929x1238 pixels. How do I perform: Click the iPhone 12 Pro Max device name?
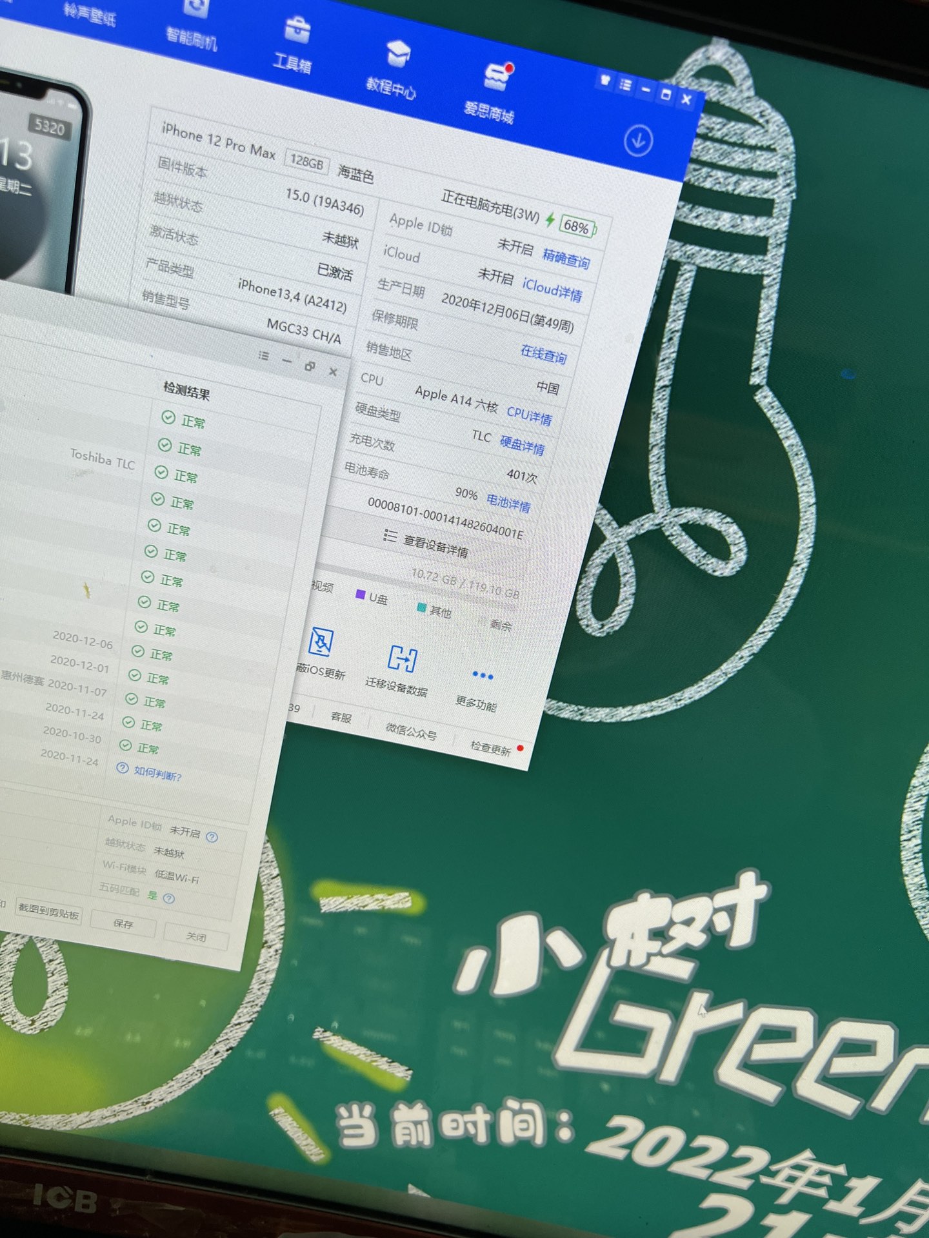click(x=218, y=141)
